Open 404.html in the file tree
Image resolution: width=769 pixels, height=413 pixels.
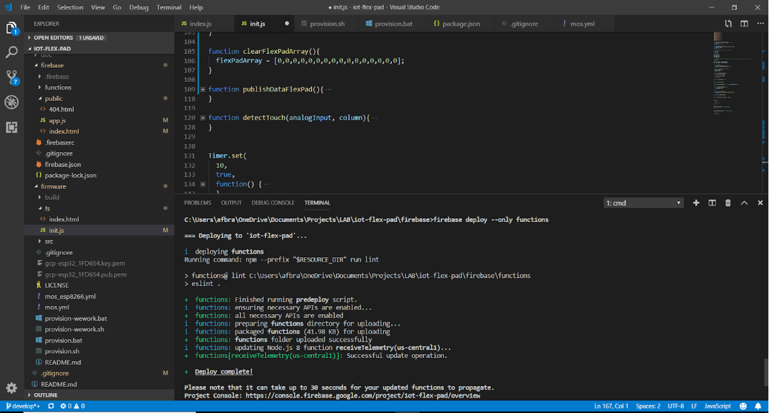[x=61, y=109]
